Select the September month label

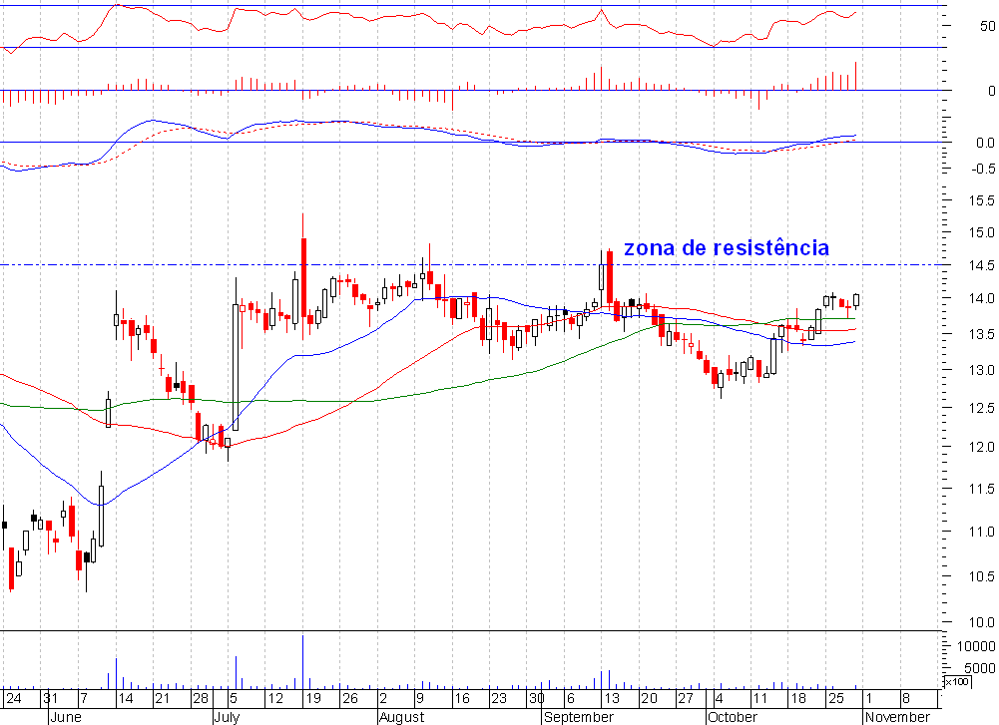[579, 717]
